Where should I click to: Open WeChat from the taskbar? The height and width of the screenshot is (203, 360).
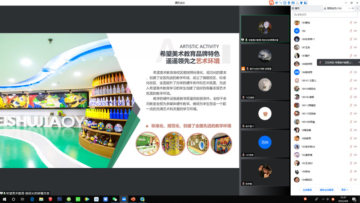[114, 199]
